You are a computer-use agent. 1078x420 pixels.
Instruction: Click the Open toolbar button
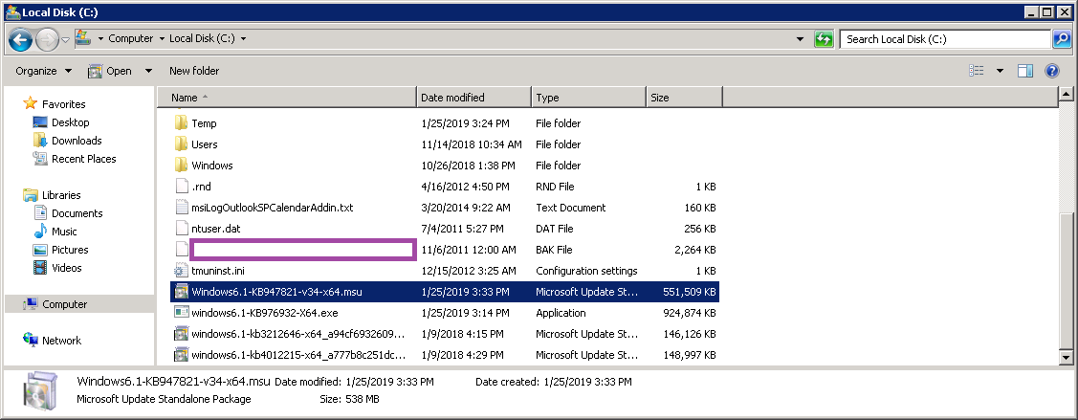click(x=110, y=71)
